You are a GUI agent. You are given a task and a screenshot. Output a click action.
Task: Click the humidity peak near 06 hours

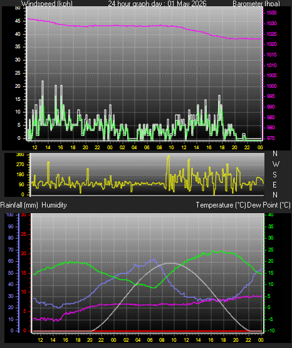click(154, 259)
